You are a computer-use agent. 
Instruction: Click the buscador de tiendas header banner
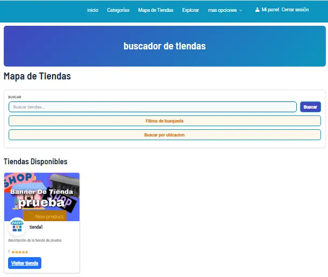point(164,46)
